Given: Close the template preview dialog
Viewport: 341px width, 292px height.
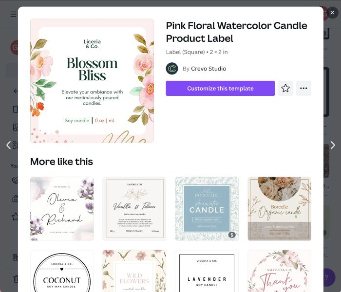Looking at the screenshot, I should click(x=332, y=13).
